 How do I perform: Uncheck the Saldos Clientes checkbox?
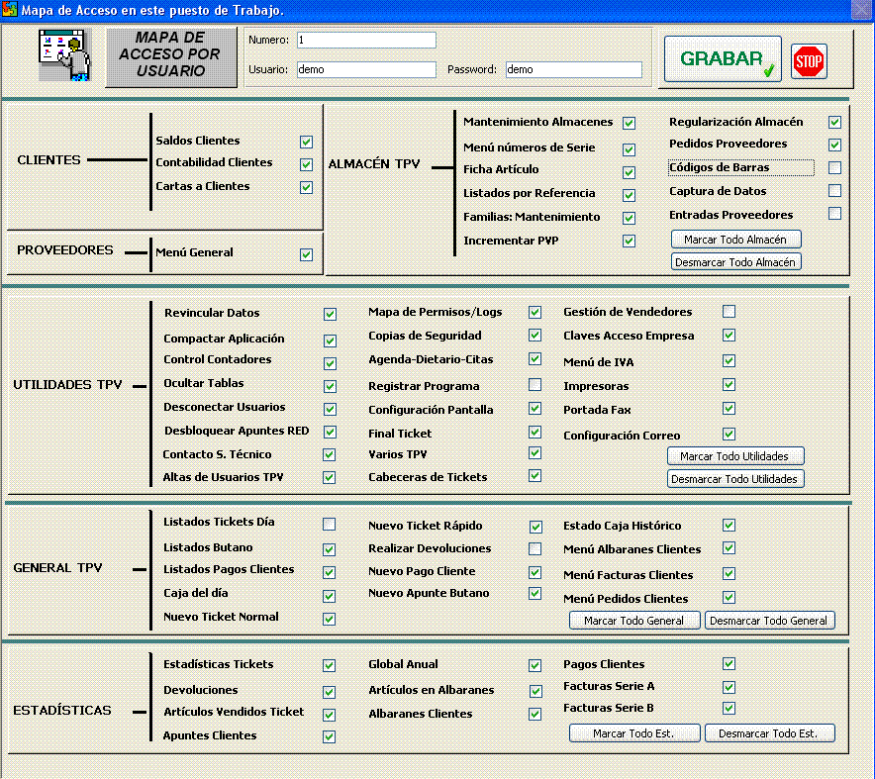click(x=307, y=142)
